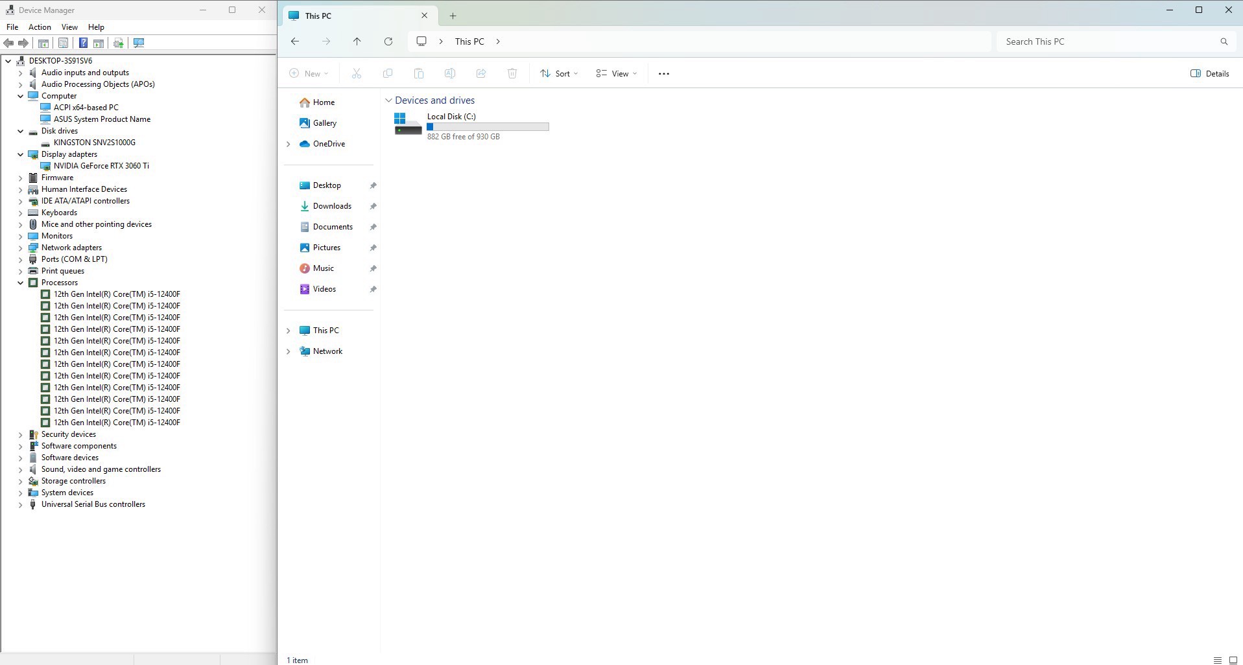Click the Properties icon in Device Manager toolbar
Viewport: 1243px width, 665px height.
click(63, 43)
